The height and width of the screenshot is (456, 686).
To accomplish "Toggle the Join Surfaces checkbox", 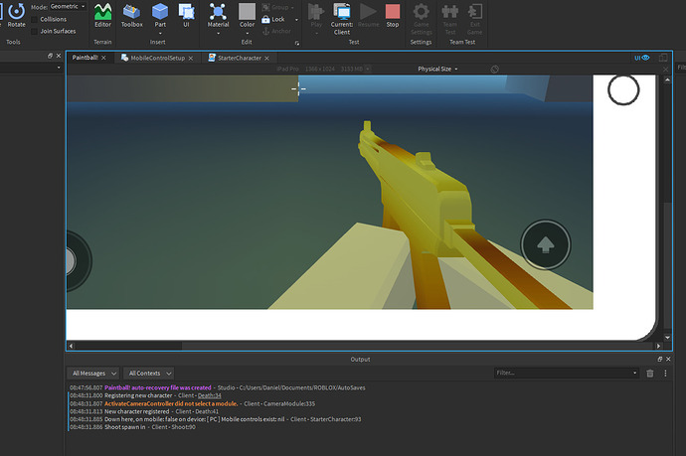I will click(x=35, y=30).
